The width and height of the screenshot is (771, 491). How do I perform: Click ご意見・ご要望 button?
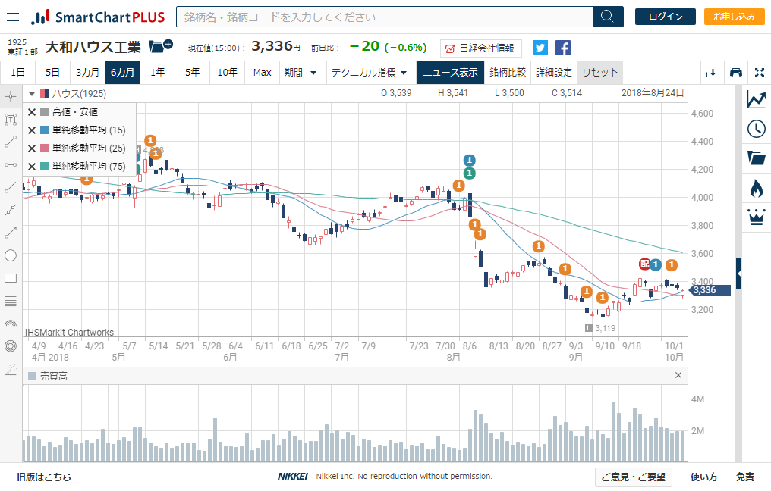tap(634, 477)
